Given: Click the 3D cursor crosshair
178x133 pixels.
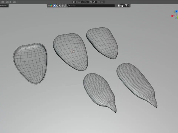Looking at the screenshot, I should (73, 51).
